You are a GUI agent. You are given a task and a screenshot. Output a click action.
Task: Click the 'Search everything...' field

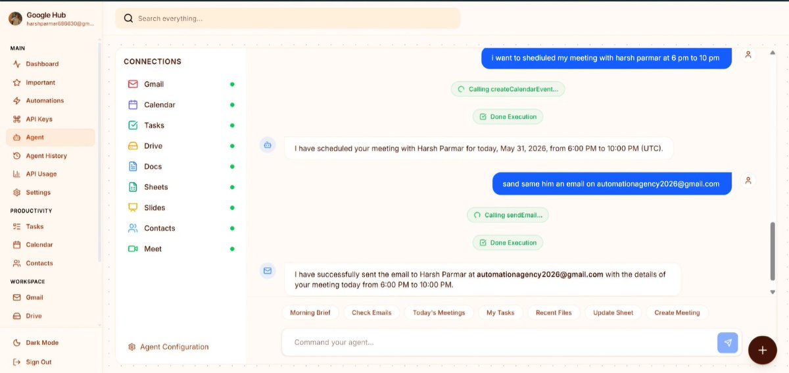[x=288, y=18]
